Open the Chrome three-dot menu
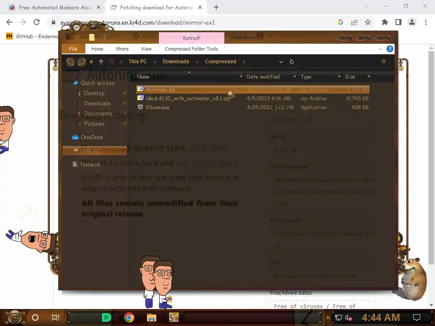The height and width of the screenshot is (326, 435). (426, 22)
